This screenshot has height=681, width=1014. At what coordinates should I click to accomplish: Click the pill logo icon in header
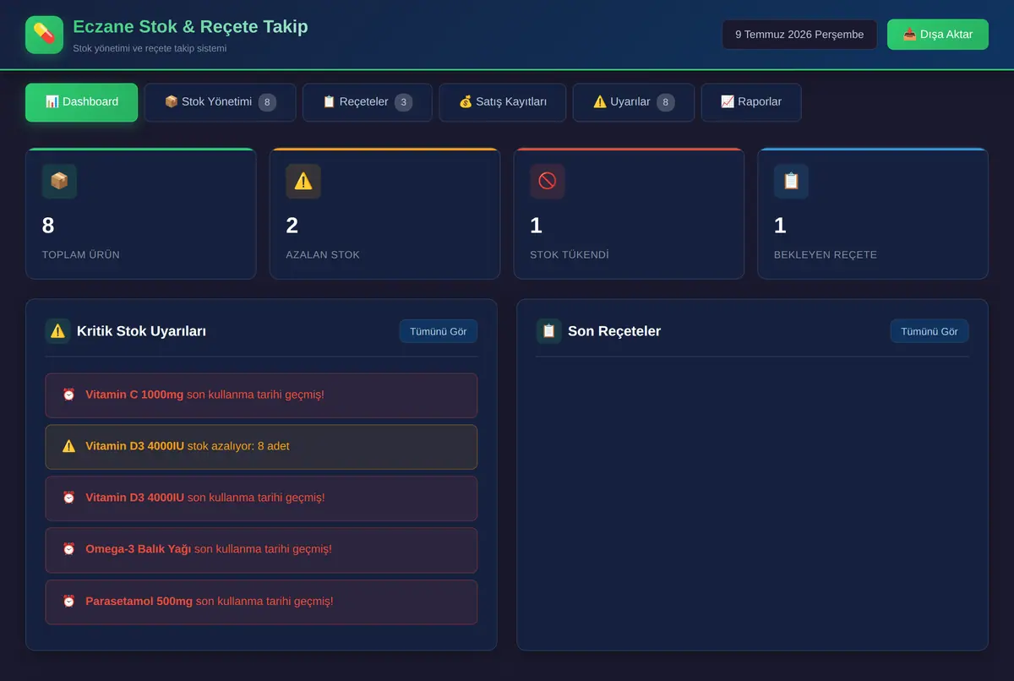pos(44,35)
